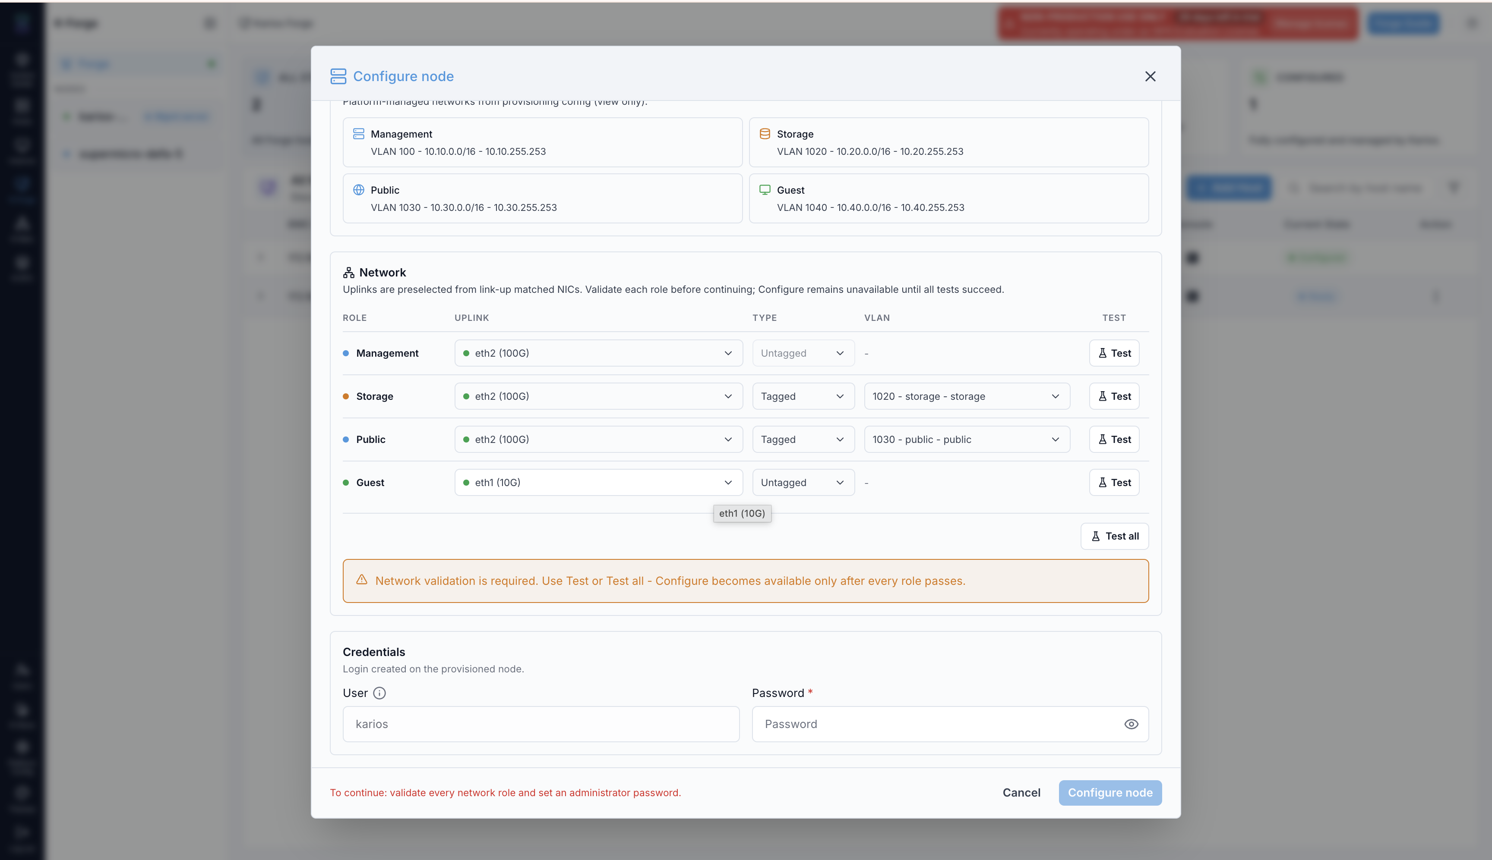The image size is (1492, 860).
Task: Click the Storage role label in the table
Action: pos(375,396)
